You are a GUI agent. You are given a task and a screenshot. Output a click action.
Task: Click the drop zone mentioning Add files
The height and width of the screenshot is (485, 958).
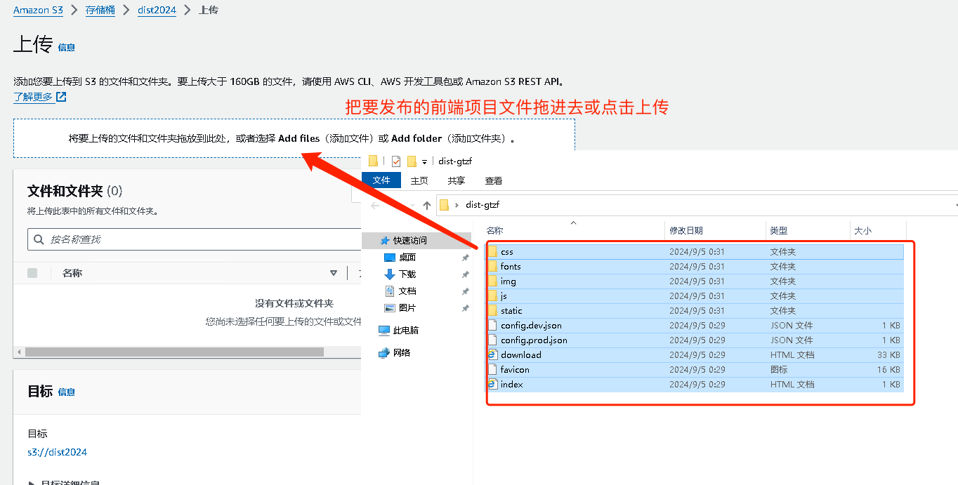[x=294, y=138]
